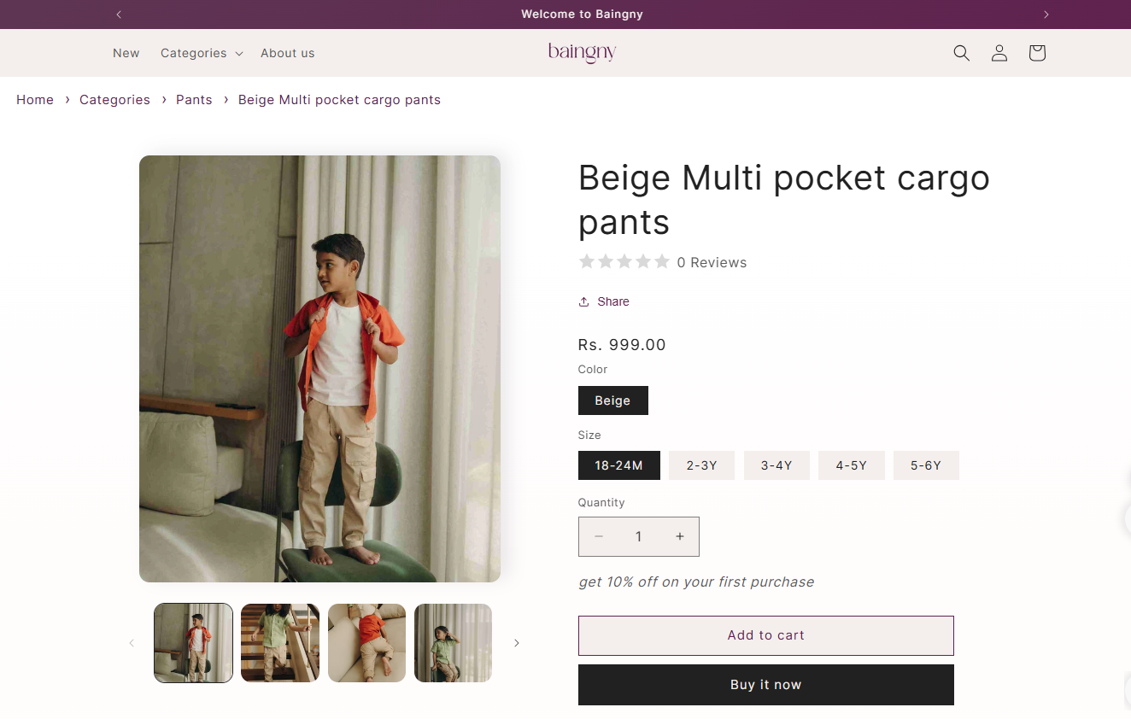Click the Add to cart button

point(765,635)
